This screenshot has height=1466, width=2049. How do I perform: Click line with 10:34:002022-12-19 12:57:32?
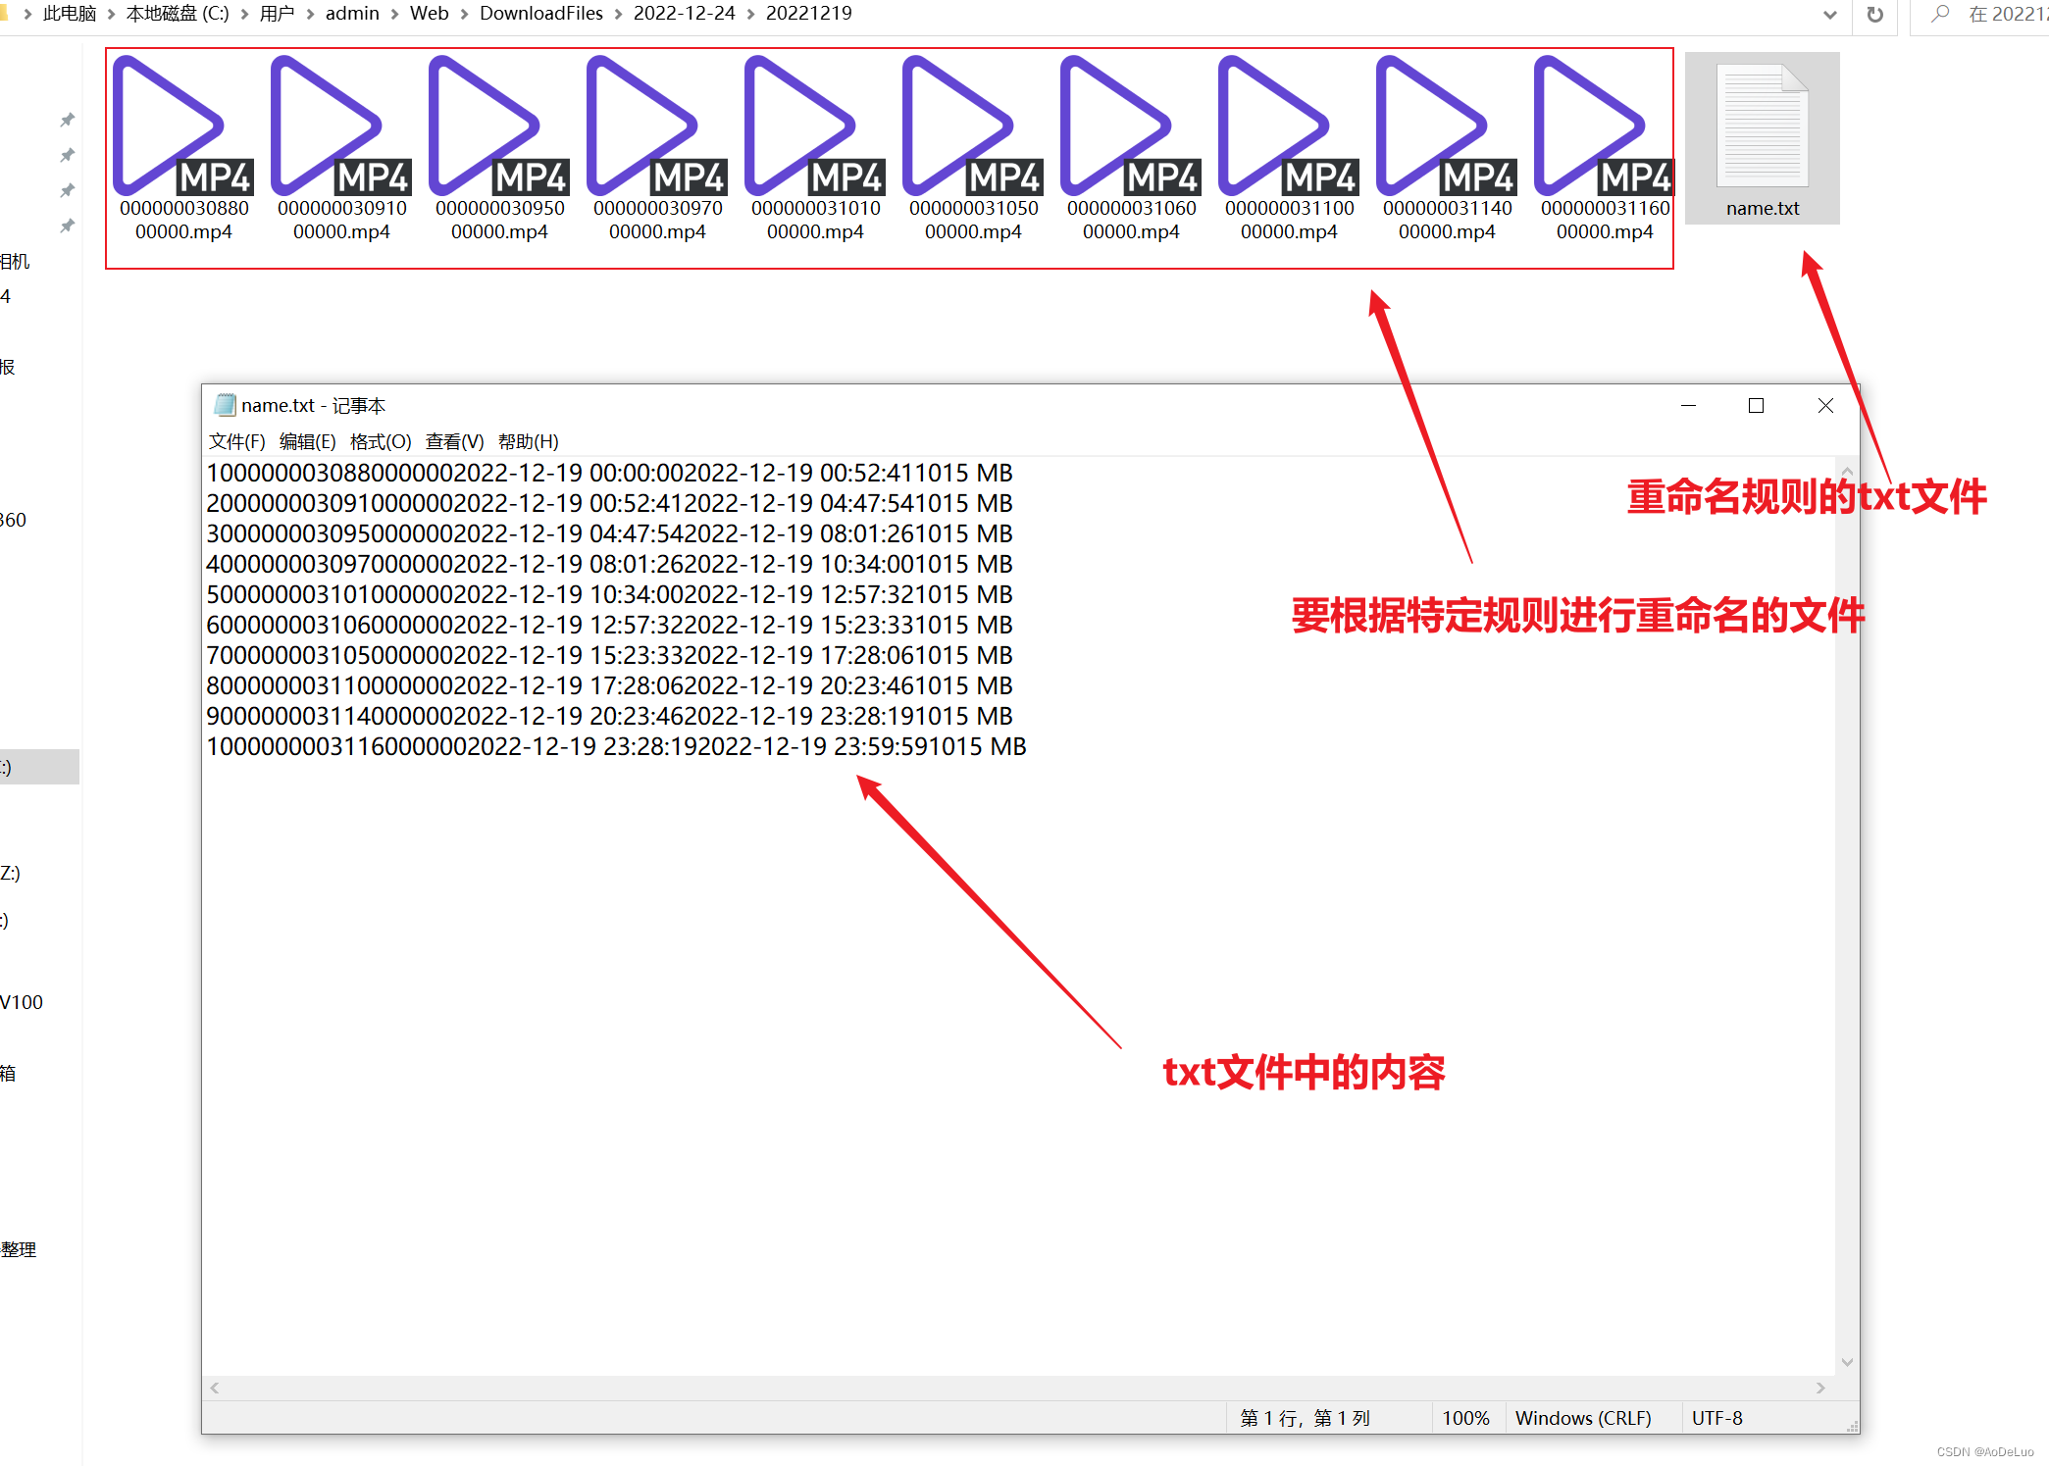click(609, 594)
